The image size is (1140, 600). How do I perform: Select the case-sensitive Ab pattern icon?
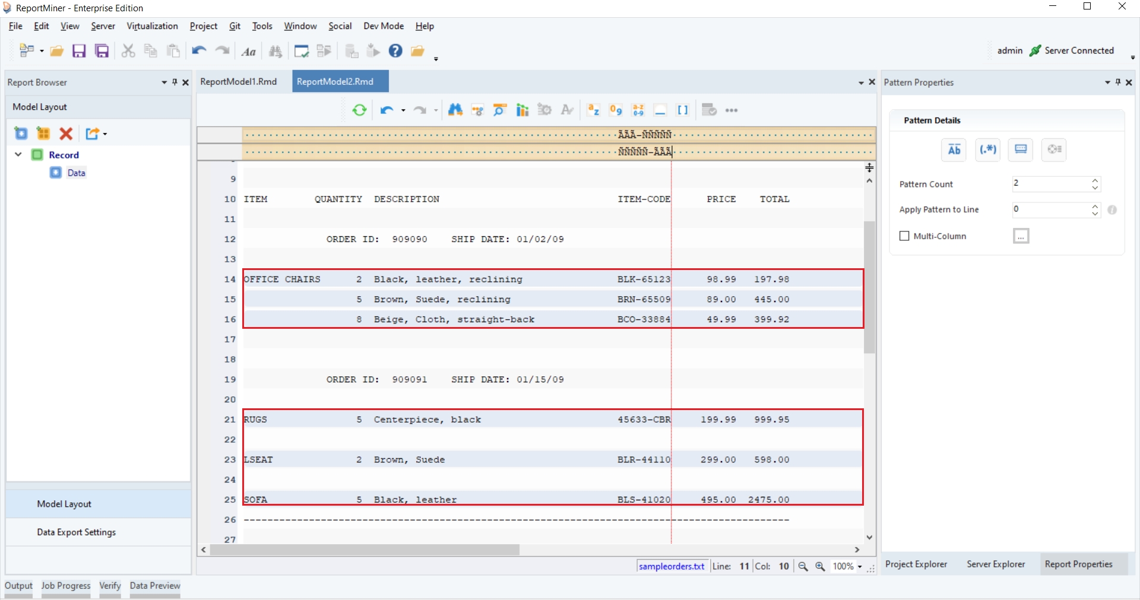pos(954,150)
